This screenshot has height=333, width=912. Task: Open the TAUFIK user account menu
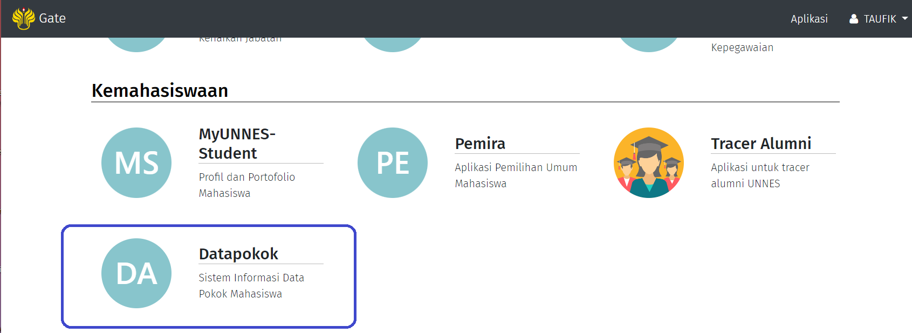click(x=880, y=19)
